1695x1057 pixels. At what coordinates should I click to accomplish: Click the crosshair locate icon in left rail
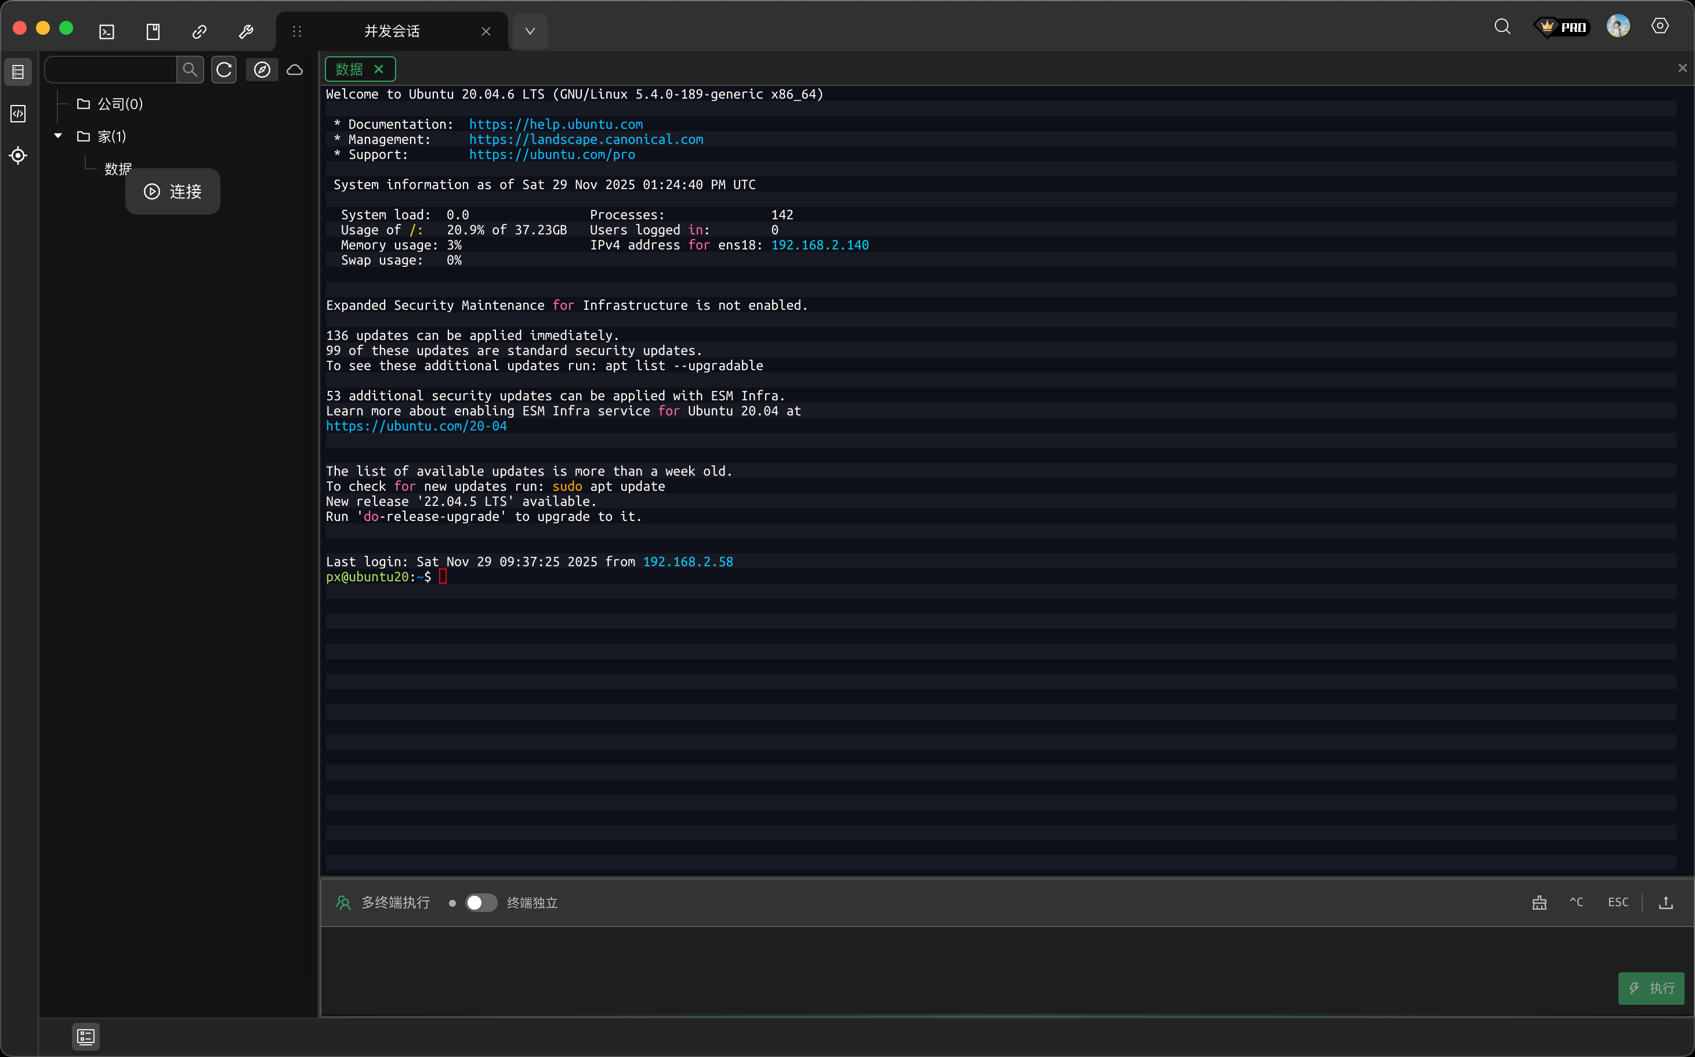pyautogui.click(x=18, y=155)
